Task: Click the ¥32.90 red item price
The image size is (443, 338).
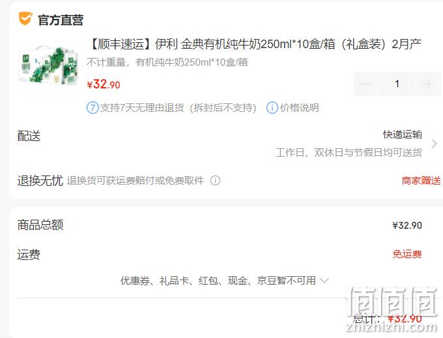Action: click(104, 84)
